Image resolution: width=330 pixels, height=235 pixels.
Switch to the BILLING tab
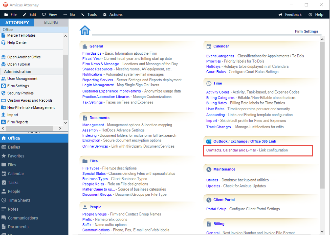tap(50, 22)
